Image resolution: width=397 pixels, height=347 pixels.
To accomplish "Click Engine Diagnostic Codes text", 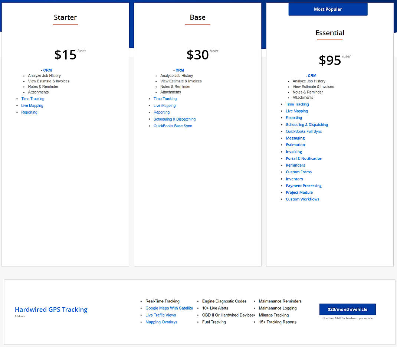I will pyautogui.click(x=224, y=301).
